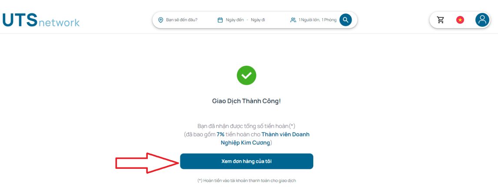
Task: Select the 'Ngày đến' check-in date
Action: (235, 20)
